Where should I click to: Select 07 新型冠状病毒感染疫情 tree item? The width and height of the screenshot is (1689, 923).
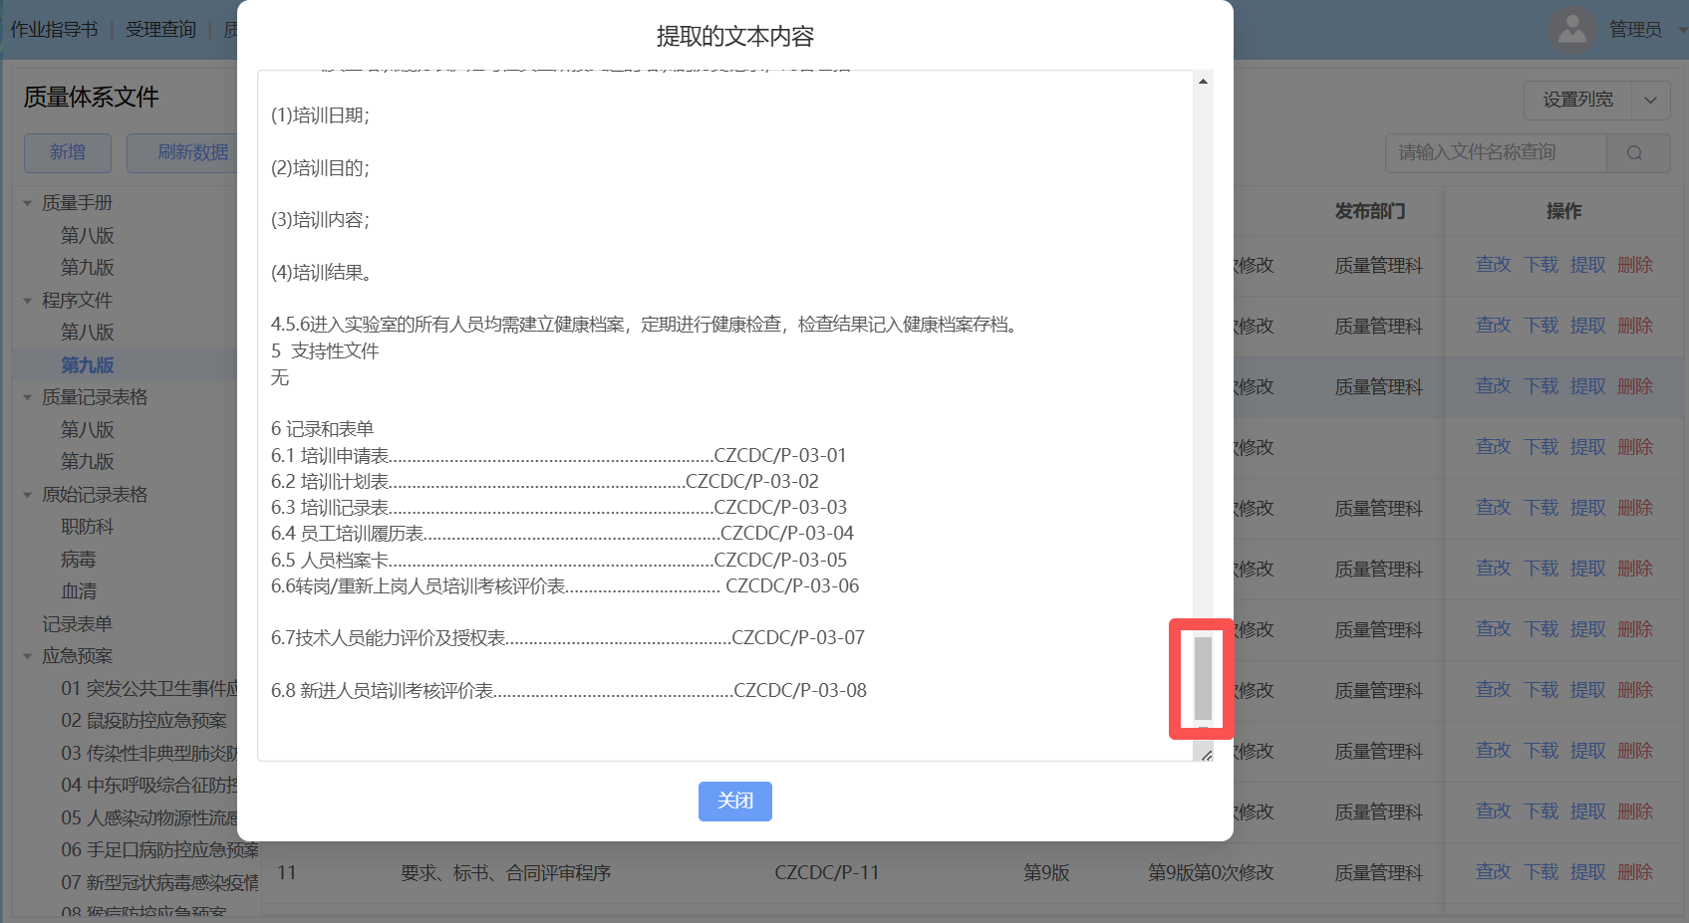point(159,882)
